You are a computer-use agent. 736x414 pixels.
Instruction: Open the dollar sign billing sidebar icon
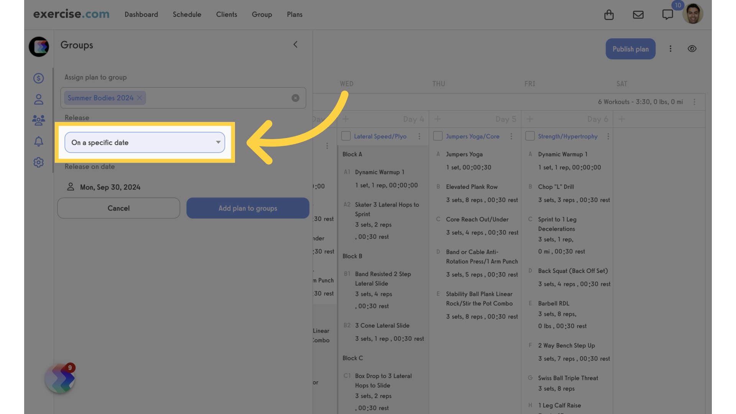38,78
